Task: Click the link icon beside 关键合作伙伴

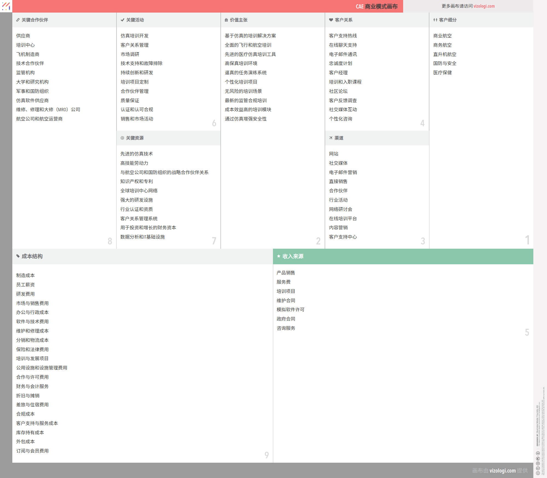Action: coord(18,20)
